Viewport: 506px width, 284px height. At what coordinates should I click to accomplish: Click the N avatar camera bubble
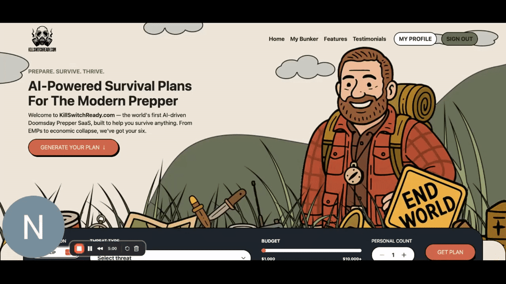[33, 227]
